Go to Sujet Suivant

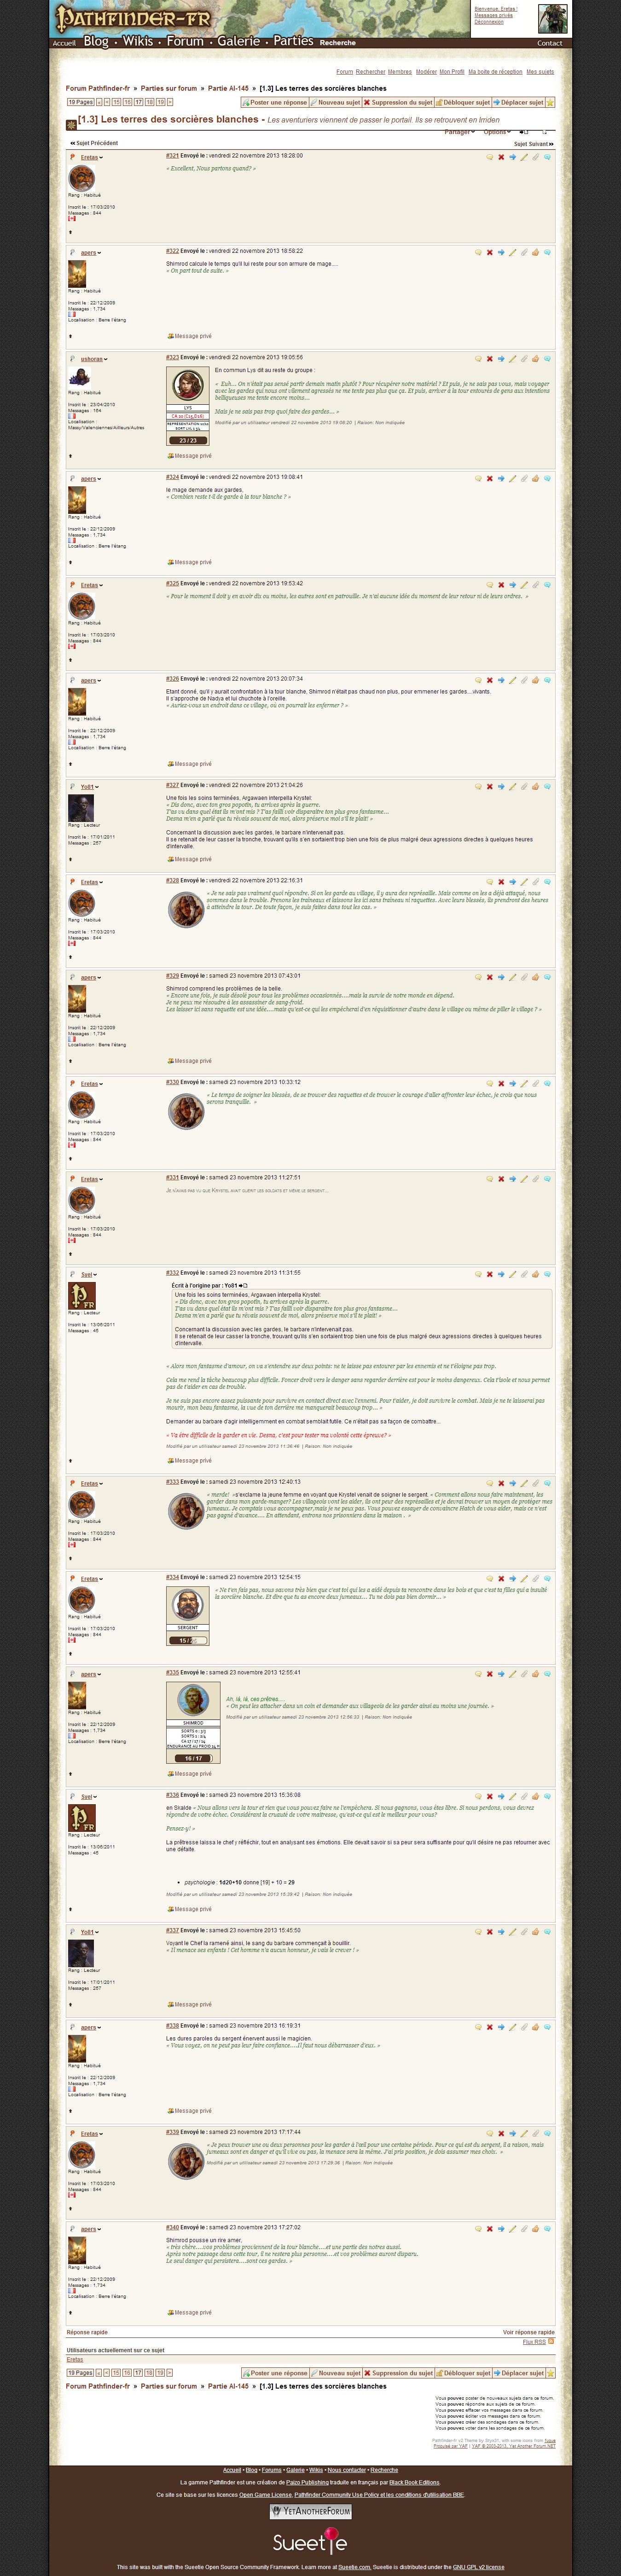[533, 144]
